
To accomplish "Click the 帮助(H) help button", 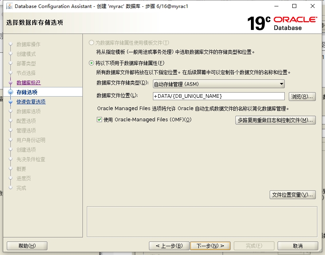I will (27, 246).
